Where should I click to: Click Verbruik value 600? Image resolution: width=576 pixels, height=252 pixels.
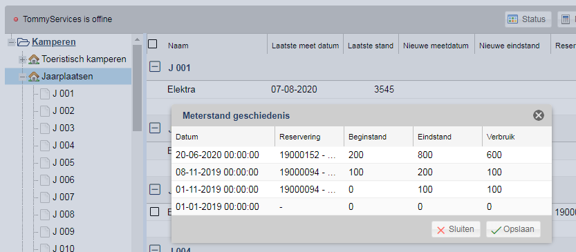[494, 155]
